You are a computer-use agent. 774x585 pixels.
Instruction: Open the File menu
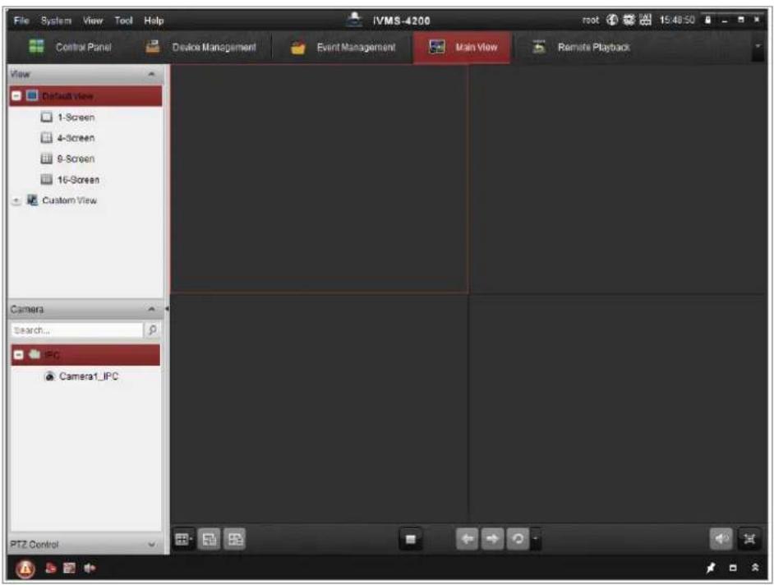tap(21, 21)
